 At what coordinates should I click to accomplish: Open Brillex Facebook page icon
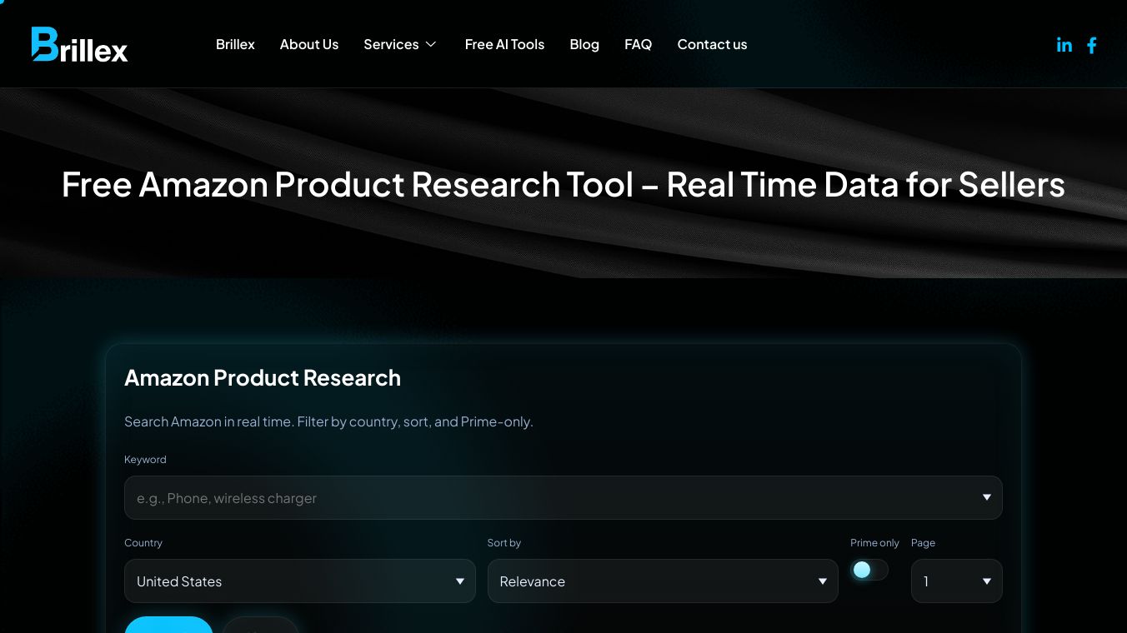pyautogui.click(x=1092, y=45)
